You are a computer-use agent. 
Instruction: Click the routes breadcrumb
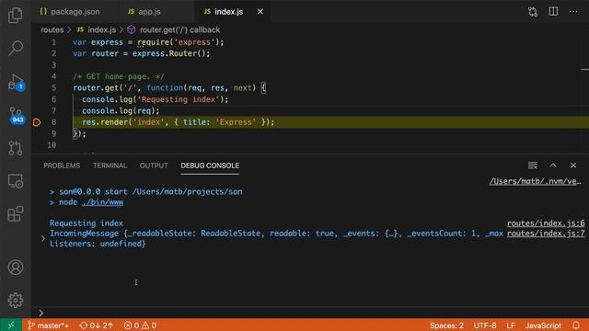52,29
